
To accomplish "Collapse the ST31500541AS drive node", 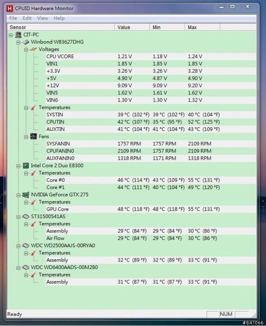I will [x=18, y=217].
